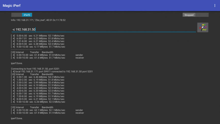The height and width of the screenshot is (124, 220).
Task: Click the 61.6 MBytes receiver summary row
Action: 47,58
